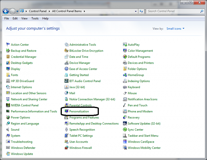The height and width of the screenshot is (160, 207).
Task: Click the Default Programs icon
Action: tap(125, 57)
